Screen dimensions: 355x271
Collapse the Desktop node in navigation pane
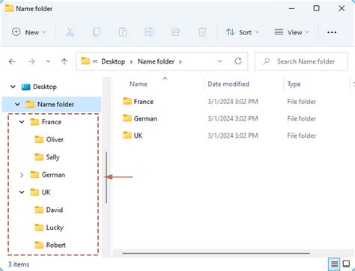(13, 87)
